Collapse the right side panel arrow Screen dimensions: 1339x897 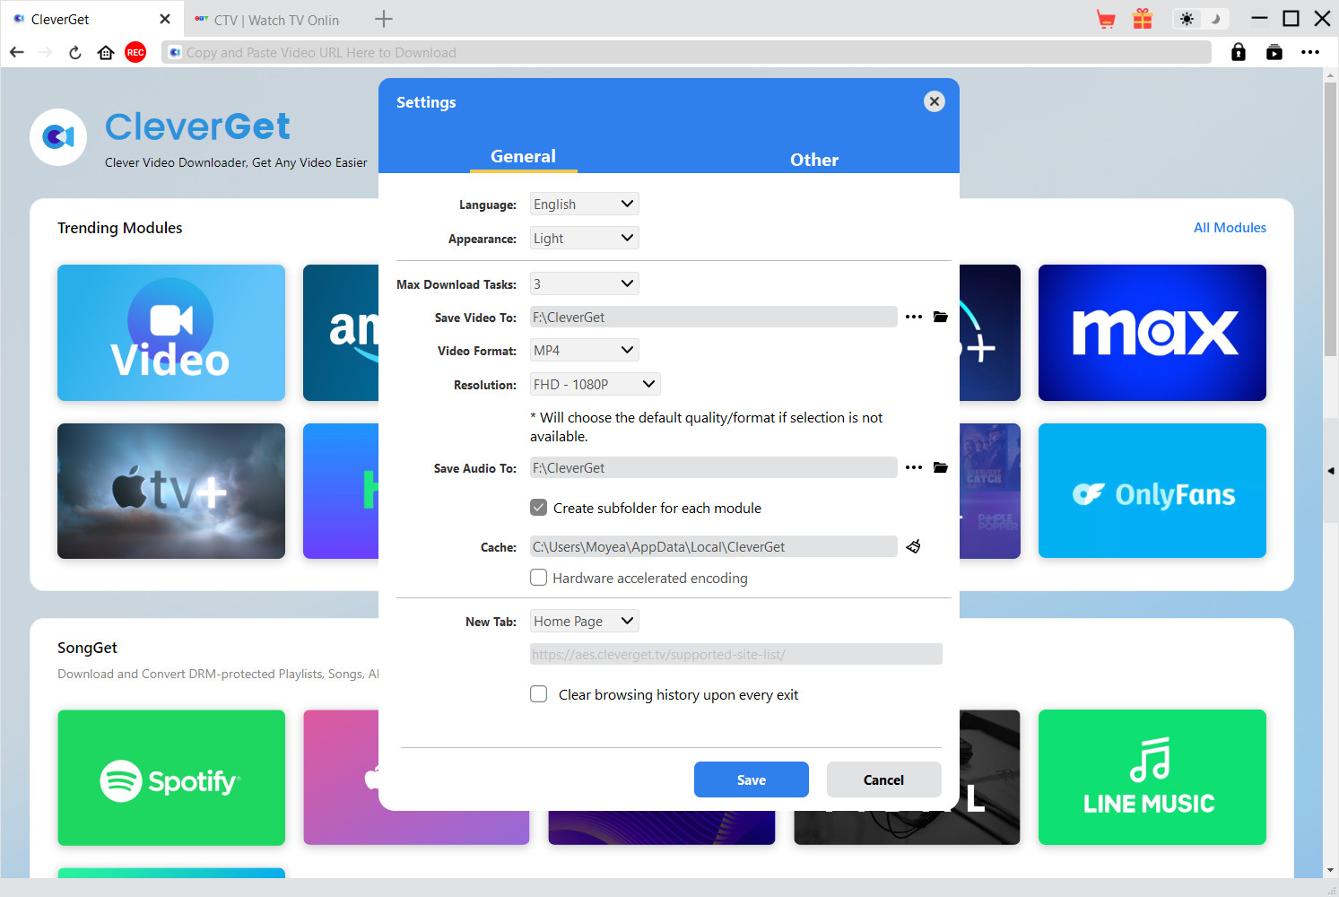[1331, 470]
